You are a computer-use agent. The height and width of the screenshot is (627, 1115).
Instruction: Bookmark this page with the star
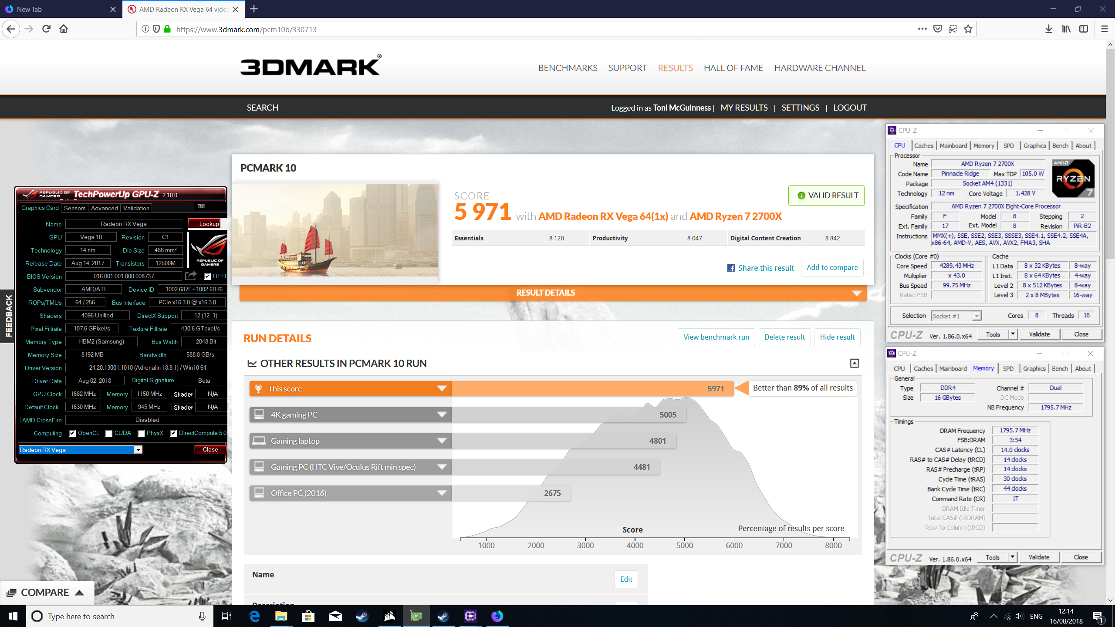coord(968,29)
